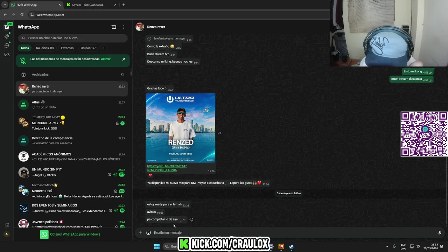Image resolution: width=448 pixels, height=252 pixels.
Task: Click the taskbar volume icon
Action: click(x=418, y=246)
